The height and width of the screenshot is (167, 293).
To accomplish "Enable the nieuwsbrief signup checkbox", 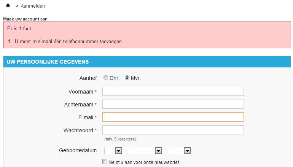I will [105, 162].
